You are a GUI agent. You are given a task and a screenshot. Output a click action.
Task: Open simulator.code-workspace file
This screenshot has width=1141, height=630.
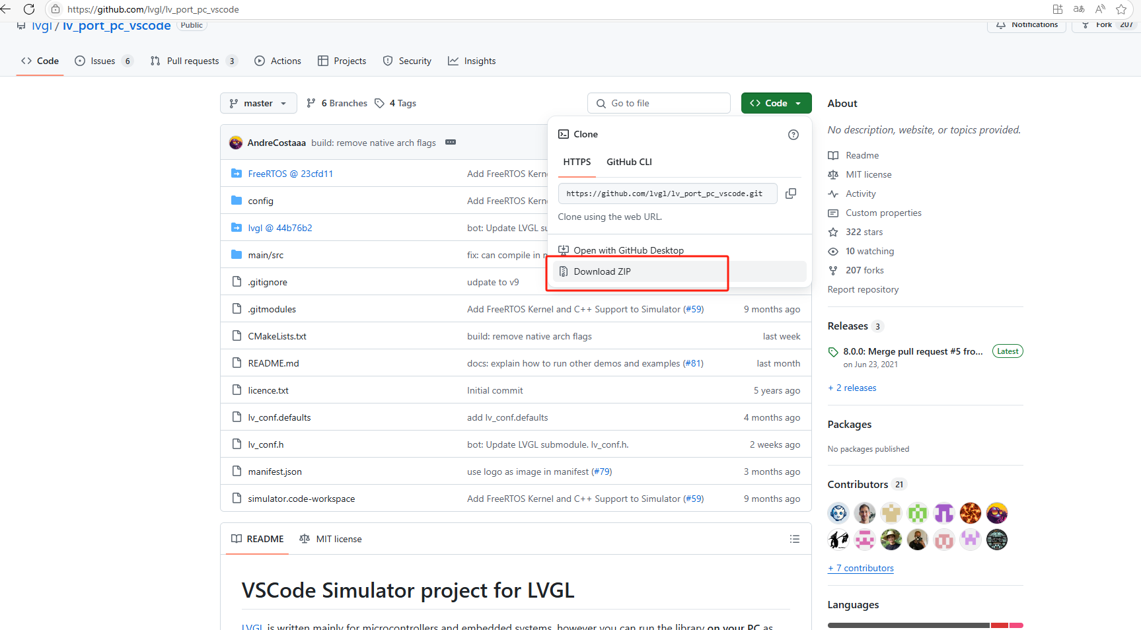coord(301,499)
